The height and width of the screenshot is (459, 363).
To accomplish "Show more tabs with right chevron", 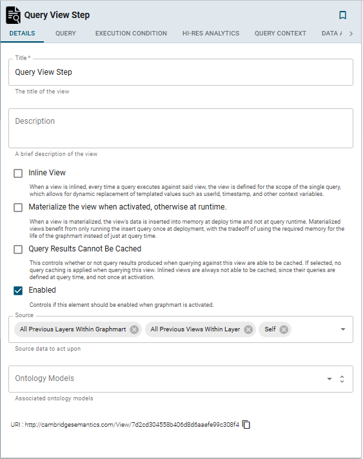I will tap(351, 34).
